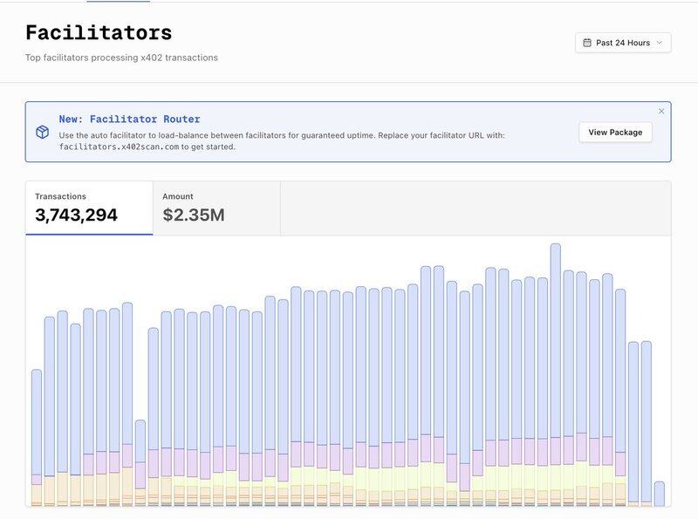This screenshot has width=698, height=519.
Task: Click the facilitators.x402scan.com URL text
Action: [119, 147]
